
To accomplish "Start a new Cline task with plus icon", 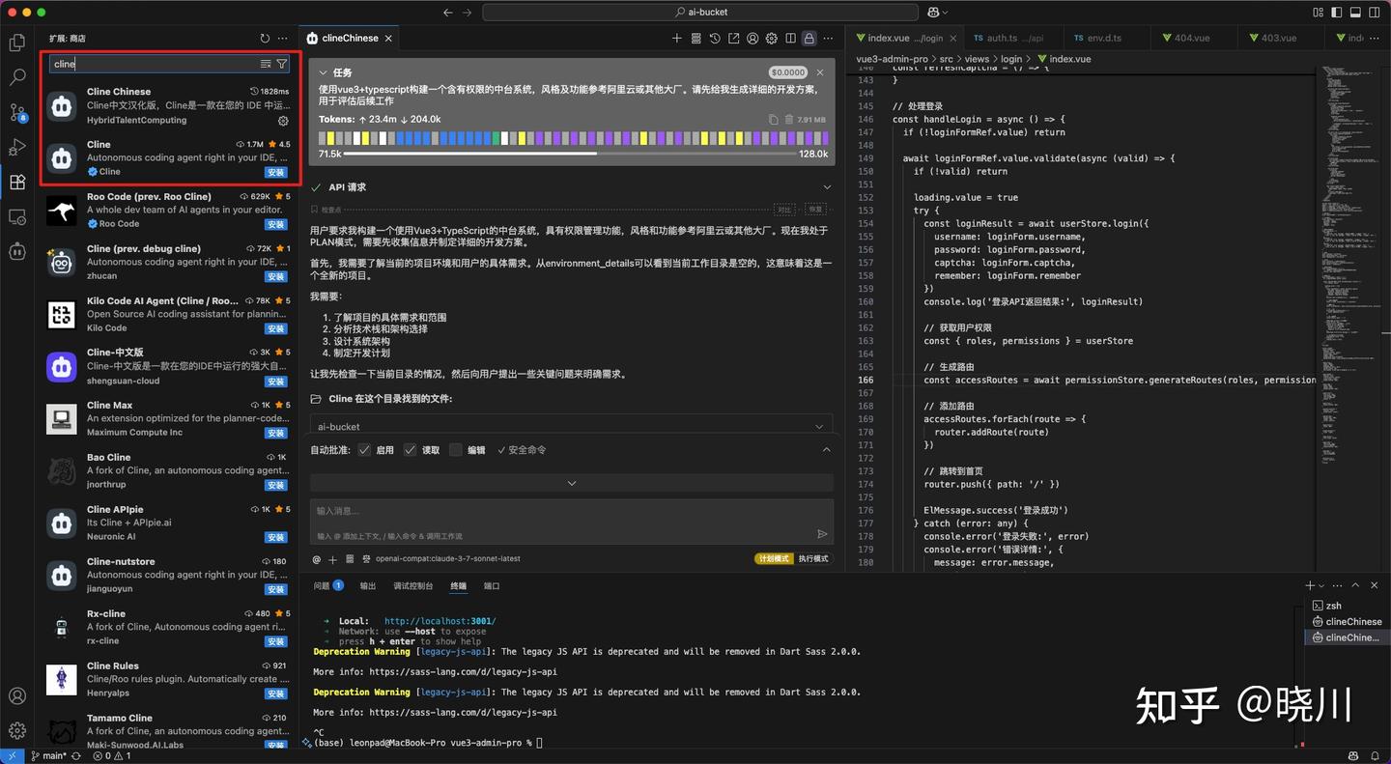I will (x=676, y=39).
